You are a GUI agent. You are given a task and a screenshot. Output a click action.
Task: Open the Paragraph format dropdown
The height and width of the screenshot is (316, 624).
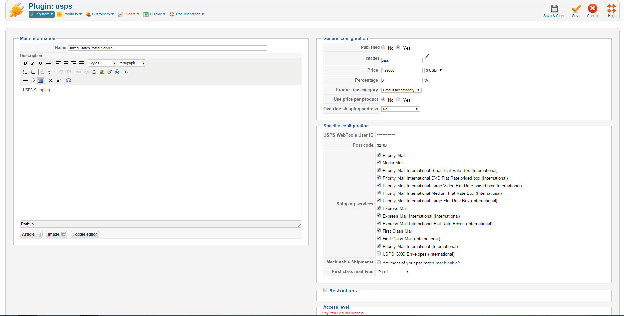click(131, 63)
